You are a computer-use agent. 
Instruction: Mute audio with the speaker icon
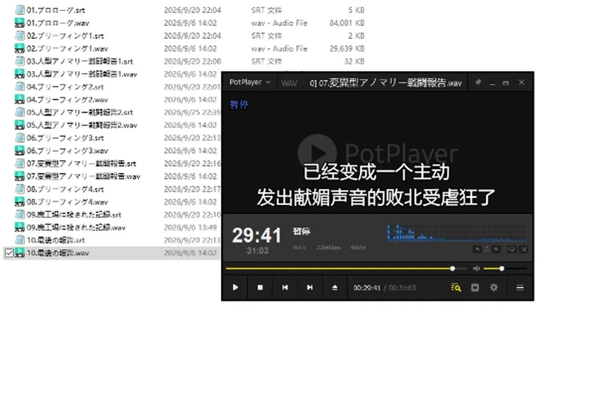[x=476, y=268]
